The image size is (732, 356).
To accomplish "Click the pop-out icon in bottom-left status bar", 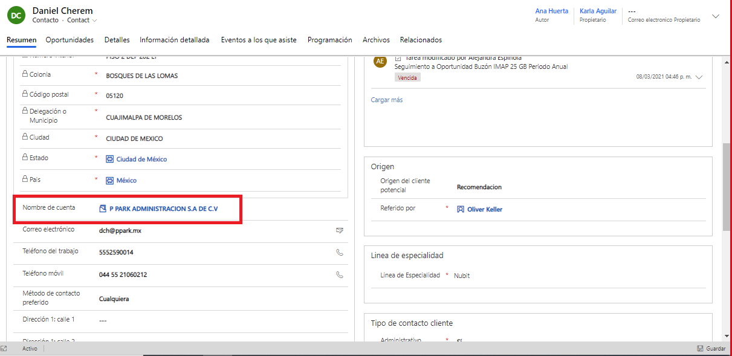I will [4, 349].
